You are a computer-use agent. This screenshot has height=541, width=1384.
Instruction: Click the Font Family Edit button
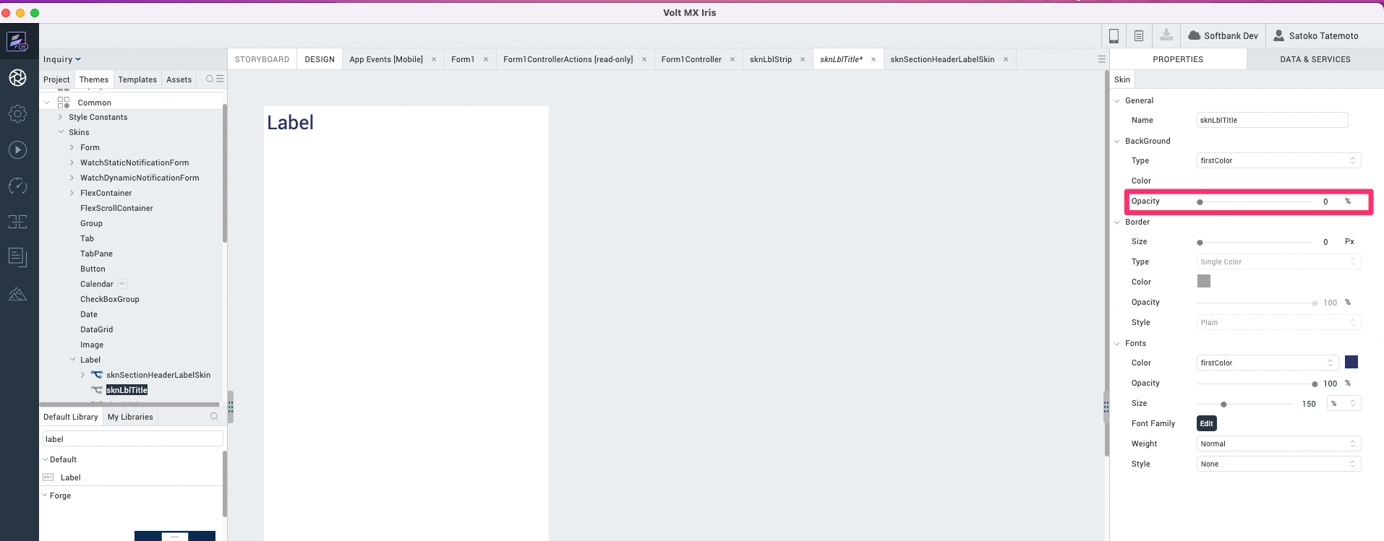point(1207,423)
